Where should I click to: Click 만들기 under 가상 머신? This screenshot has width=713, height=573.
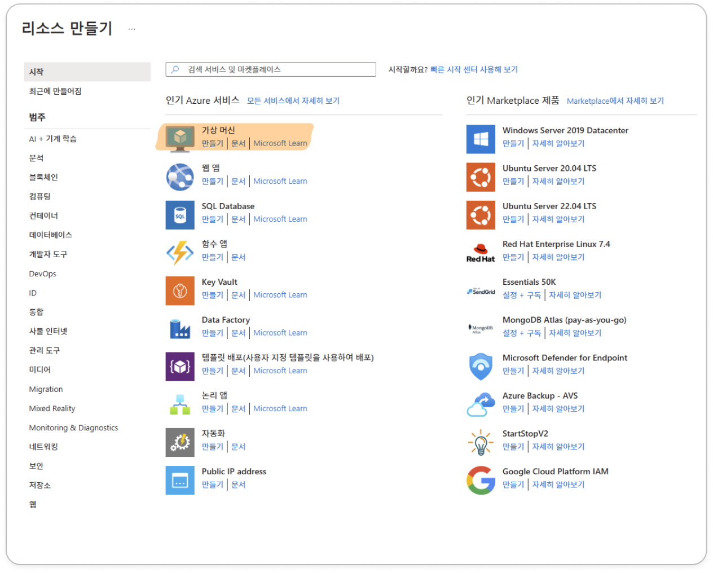(x=213, y=143)
